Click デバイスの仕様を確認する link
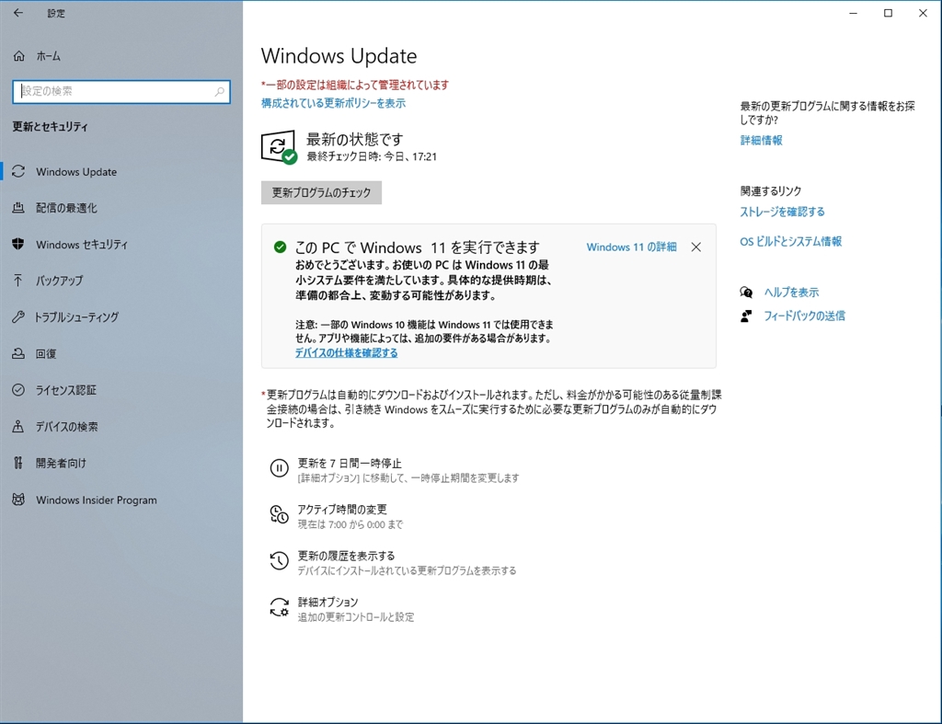The height and width of the screenshot is (724, 942). tap(346, 352)
